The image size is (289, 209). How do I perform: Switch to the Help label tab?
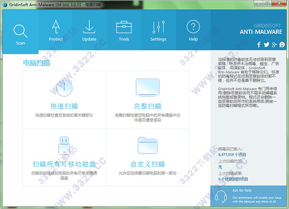point(193,39)
